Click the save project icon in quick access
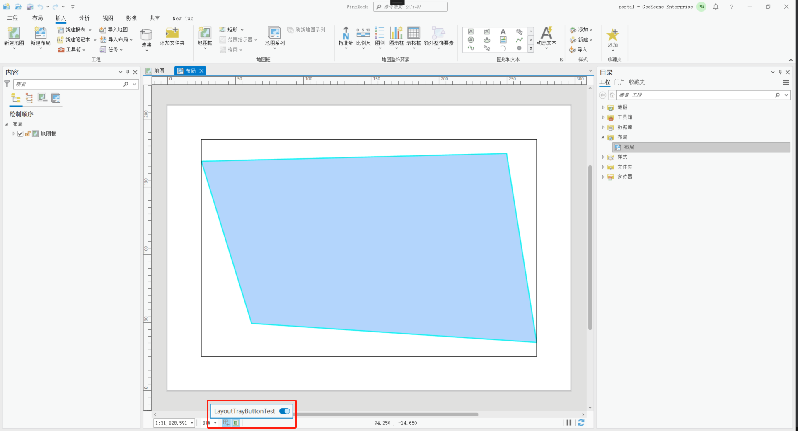Image resolution: width=798 pixels, height=431 pixels. [30, 7]
